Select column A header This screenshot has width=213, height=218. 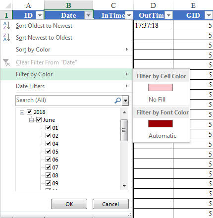(28, 5)
